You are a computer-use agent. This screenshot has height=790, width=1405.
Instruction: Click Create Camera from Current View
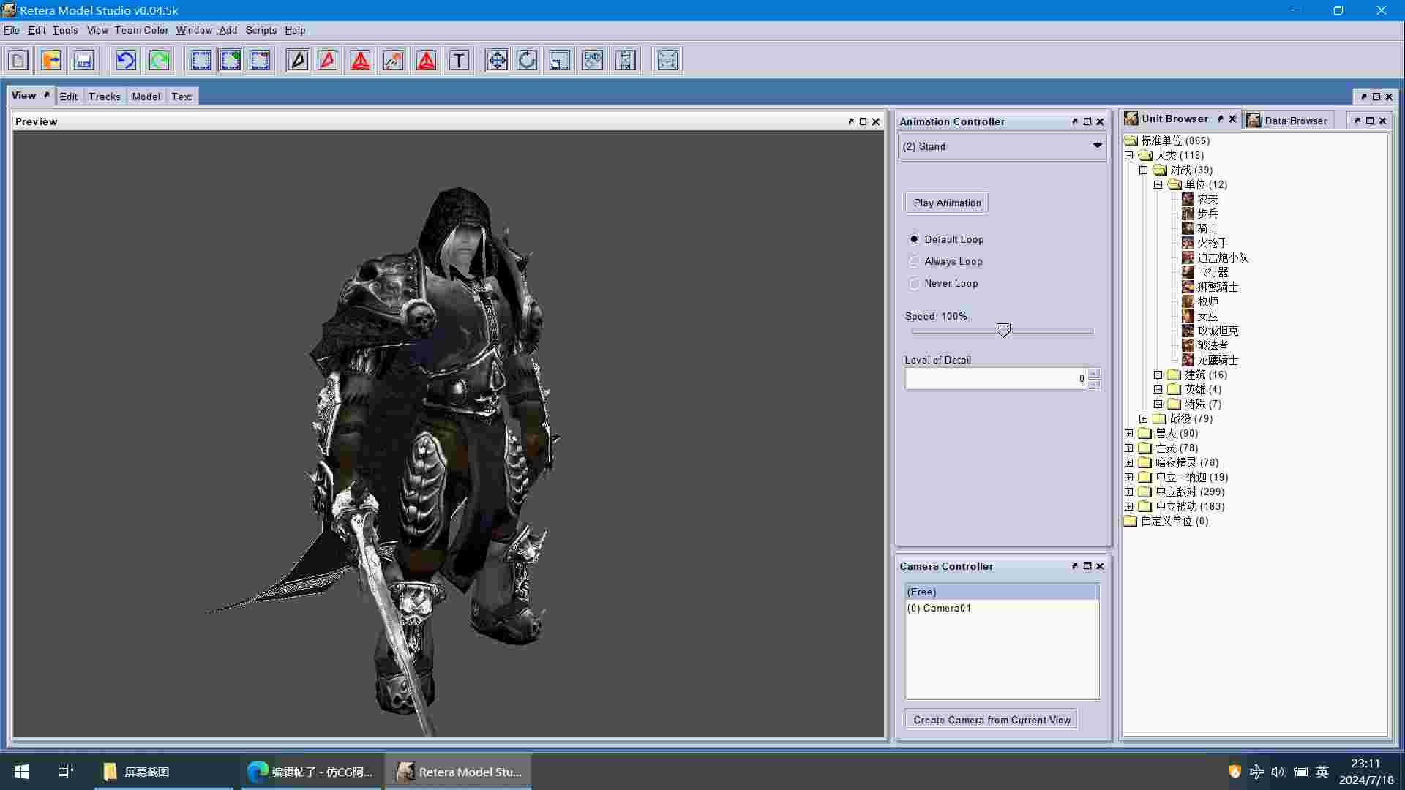pyautogui.click(x=992, y=720)
